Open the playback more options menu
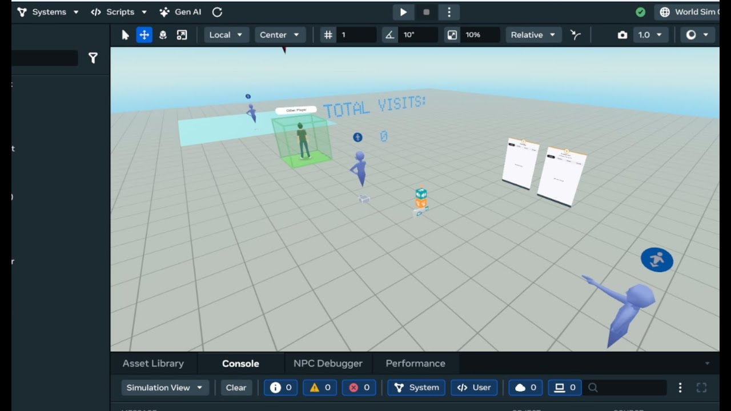The height and width of the screenshot is (411, 731). click(x=449, y=12)
